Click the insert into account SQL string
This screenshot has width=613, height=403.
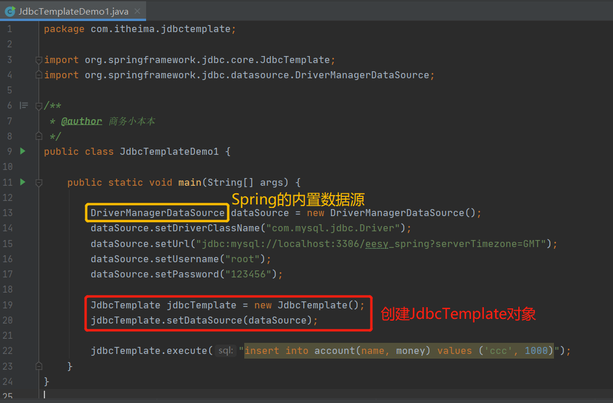(399, 350)
